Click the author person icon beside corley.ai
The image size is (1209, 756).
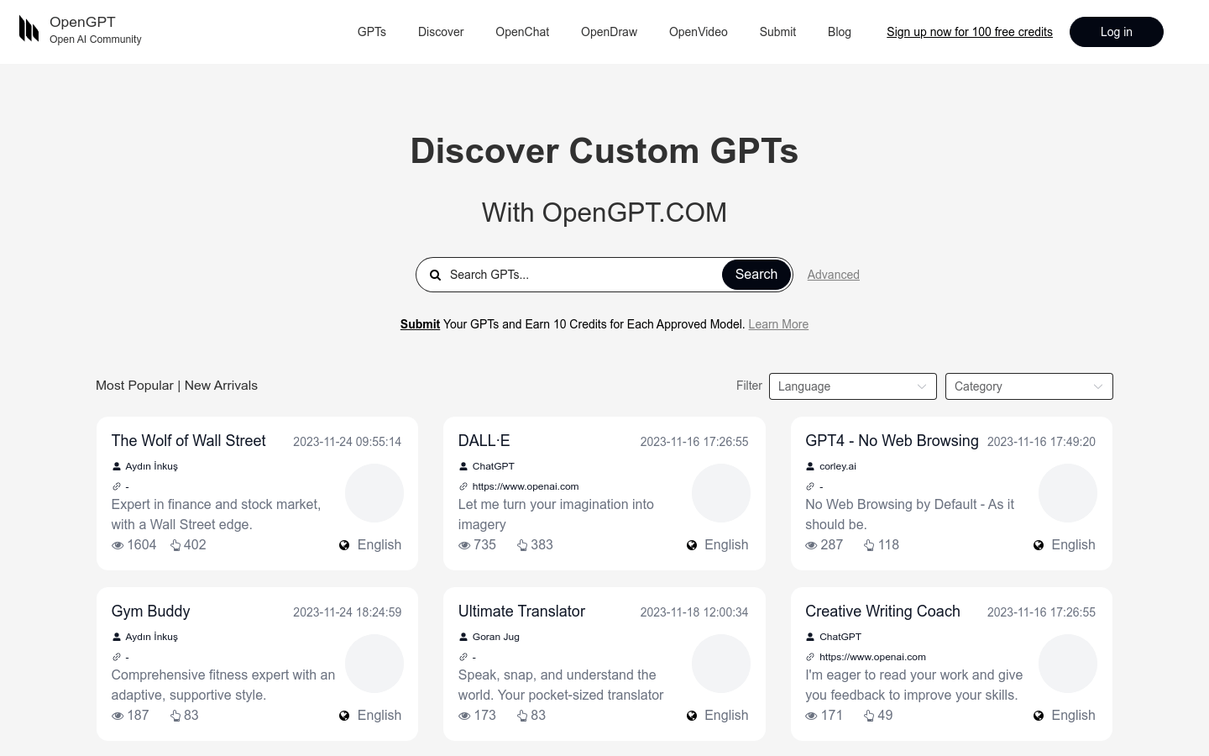pyautogui.click(x=810, y=466)
